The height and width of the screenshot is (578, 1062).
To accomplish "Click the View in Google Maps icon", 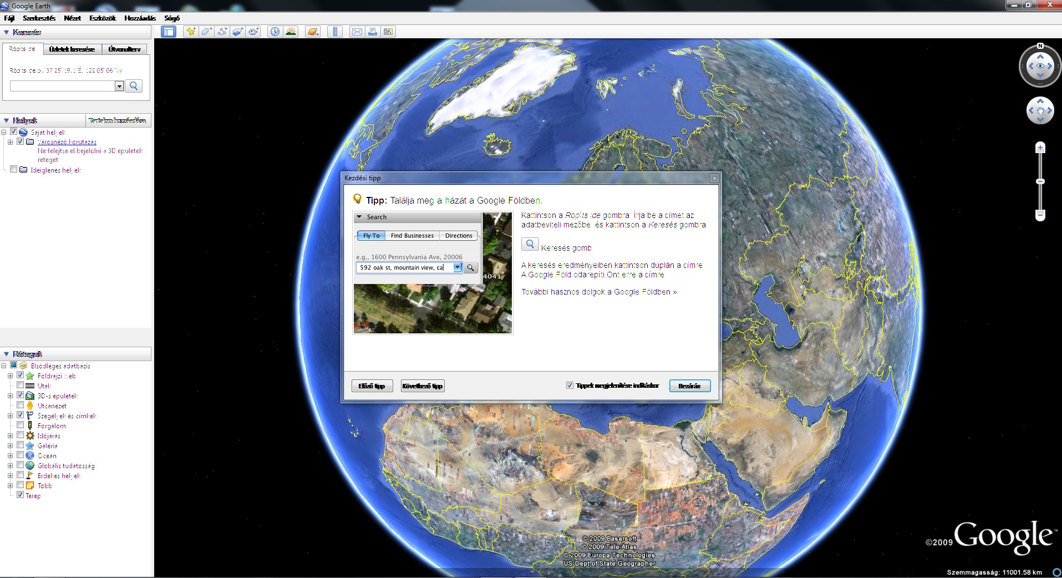I will coord(388,32).
